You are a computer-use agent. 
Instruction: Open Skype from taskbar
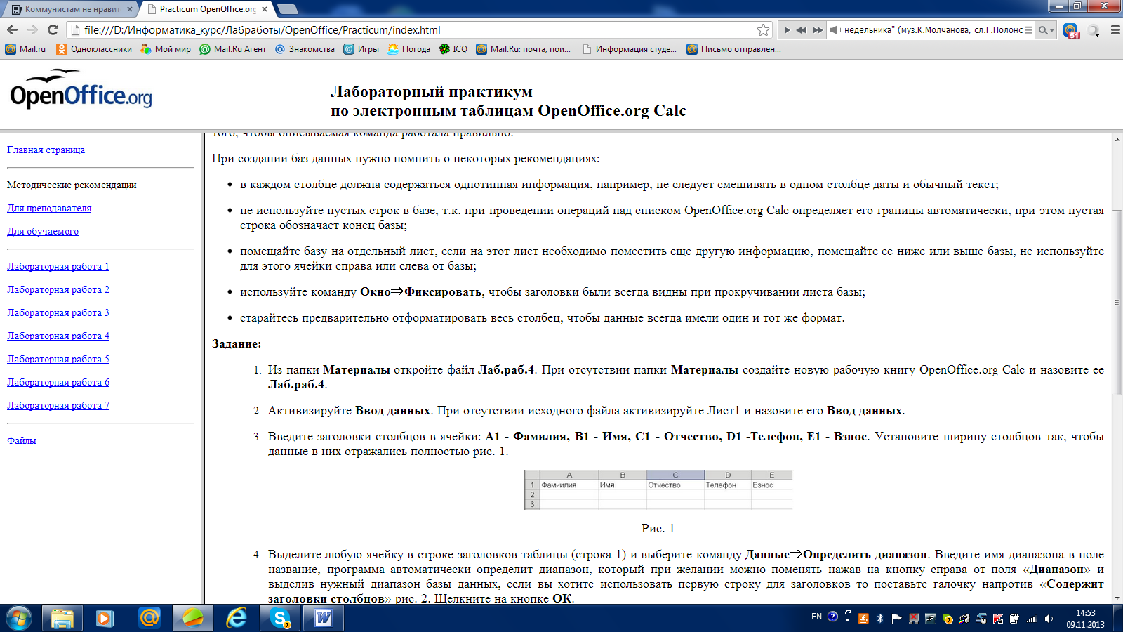(280, 618)
